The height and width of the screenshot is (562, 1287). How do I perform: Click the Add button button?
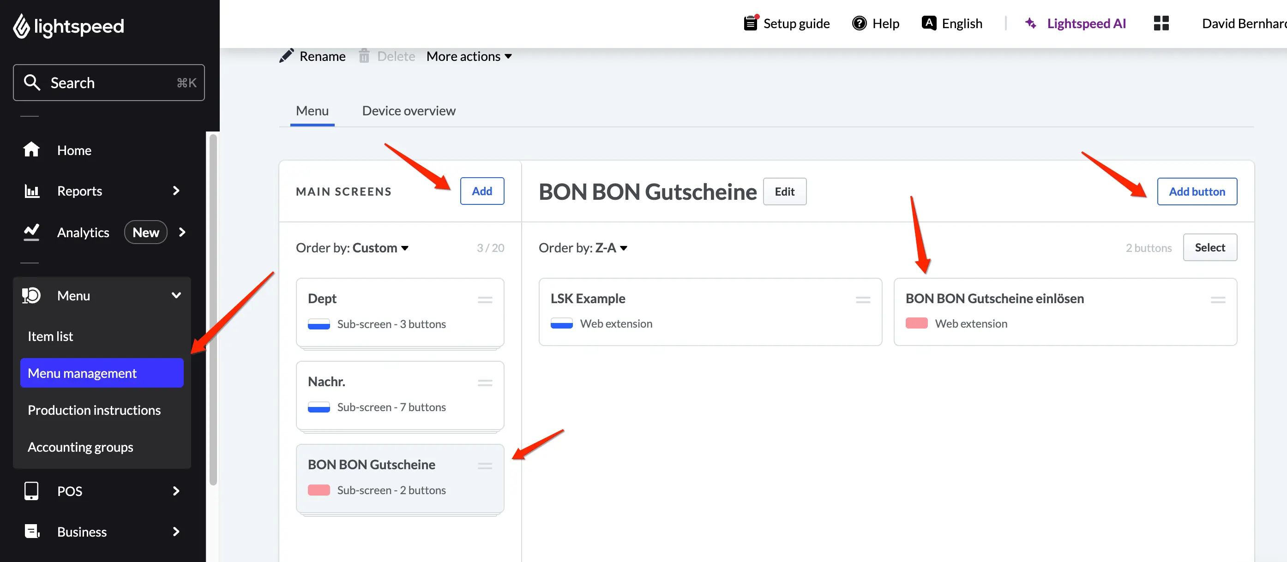coord(1197,191)
